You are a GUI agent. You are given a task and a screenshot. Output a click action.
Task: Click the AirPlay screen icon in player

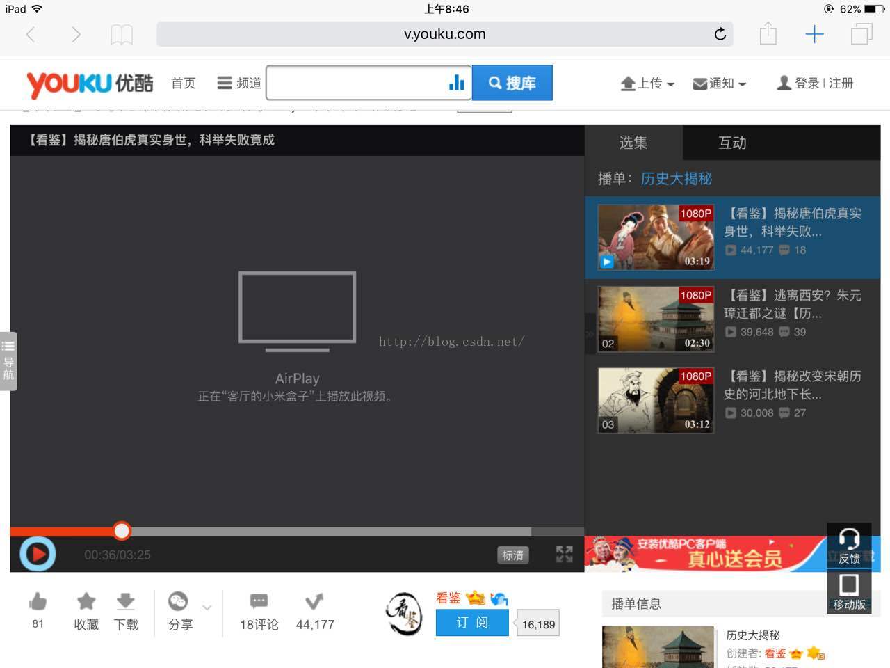pos(298,311)
